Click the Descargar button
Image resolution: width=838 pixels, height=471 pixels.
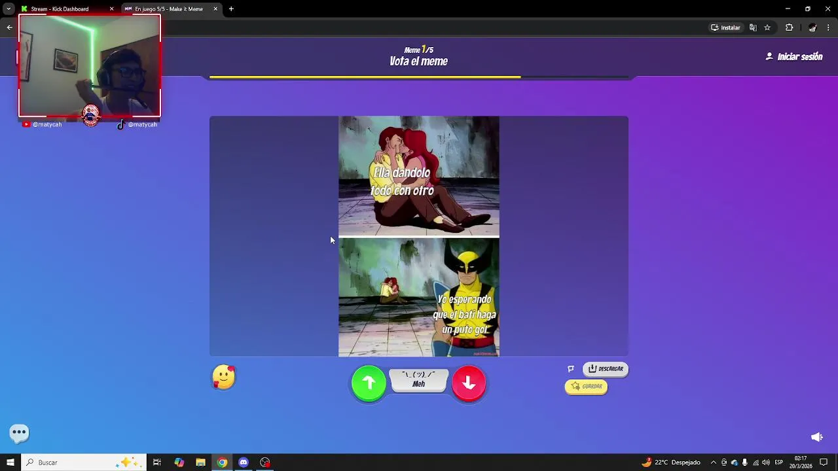click(606, 369)
